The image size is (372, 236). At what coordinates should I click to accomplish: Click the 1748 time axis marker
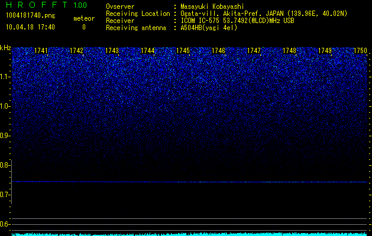tap(290, 51)
